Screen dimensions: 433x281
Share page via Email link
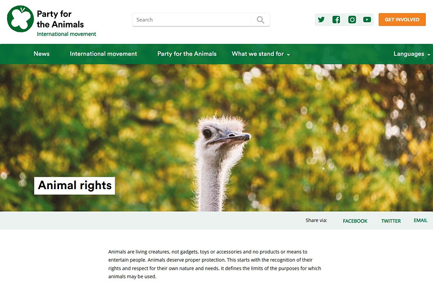click(x=421, y=220)
